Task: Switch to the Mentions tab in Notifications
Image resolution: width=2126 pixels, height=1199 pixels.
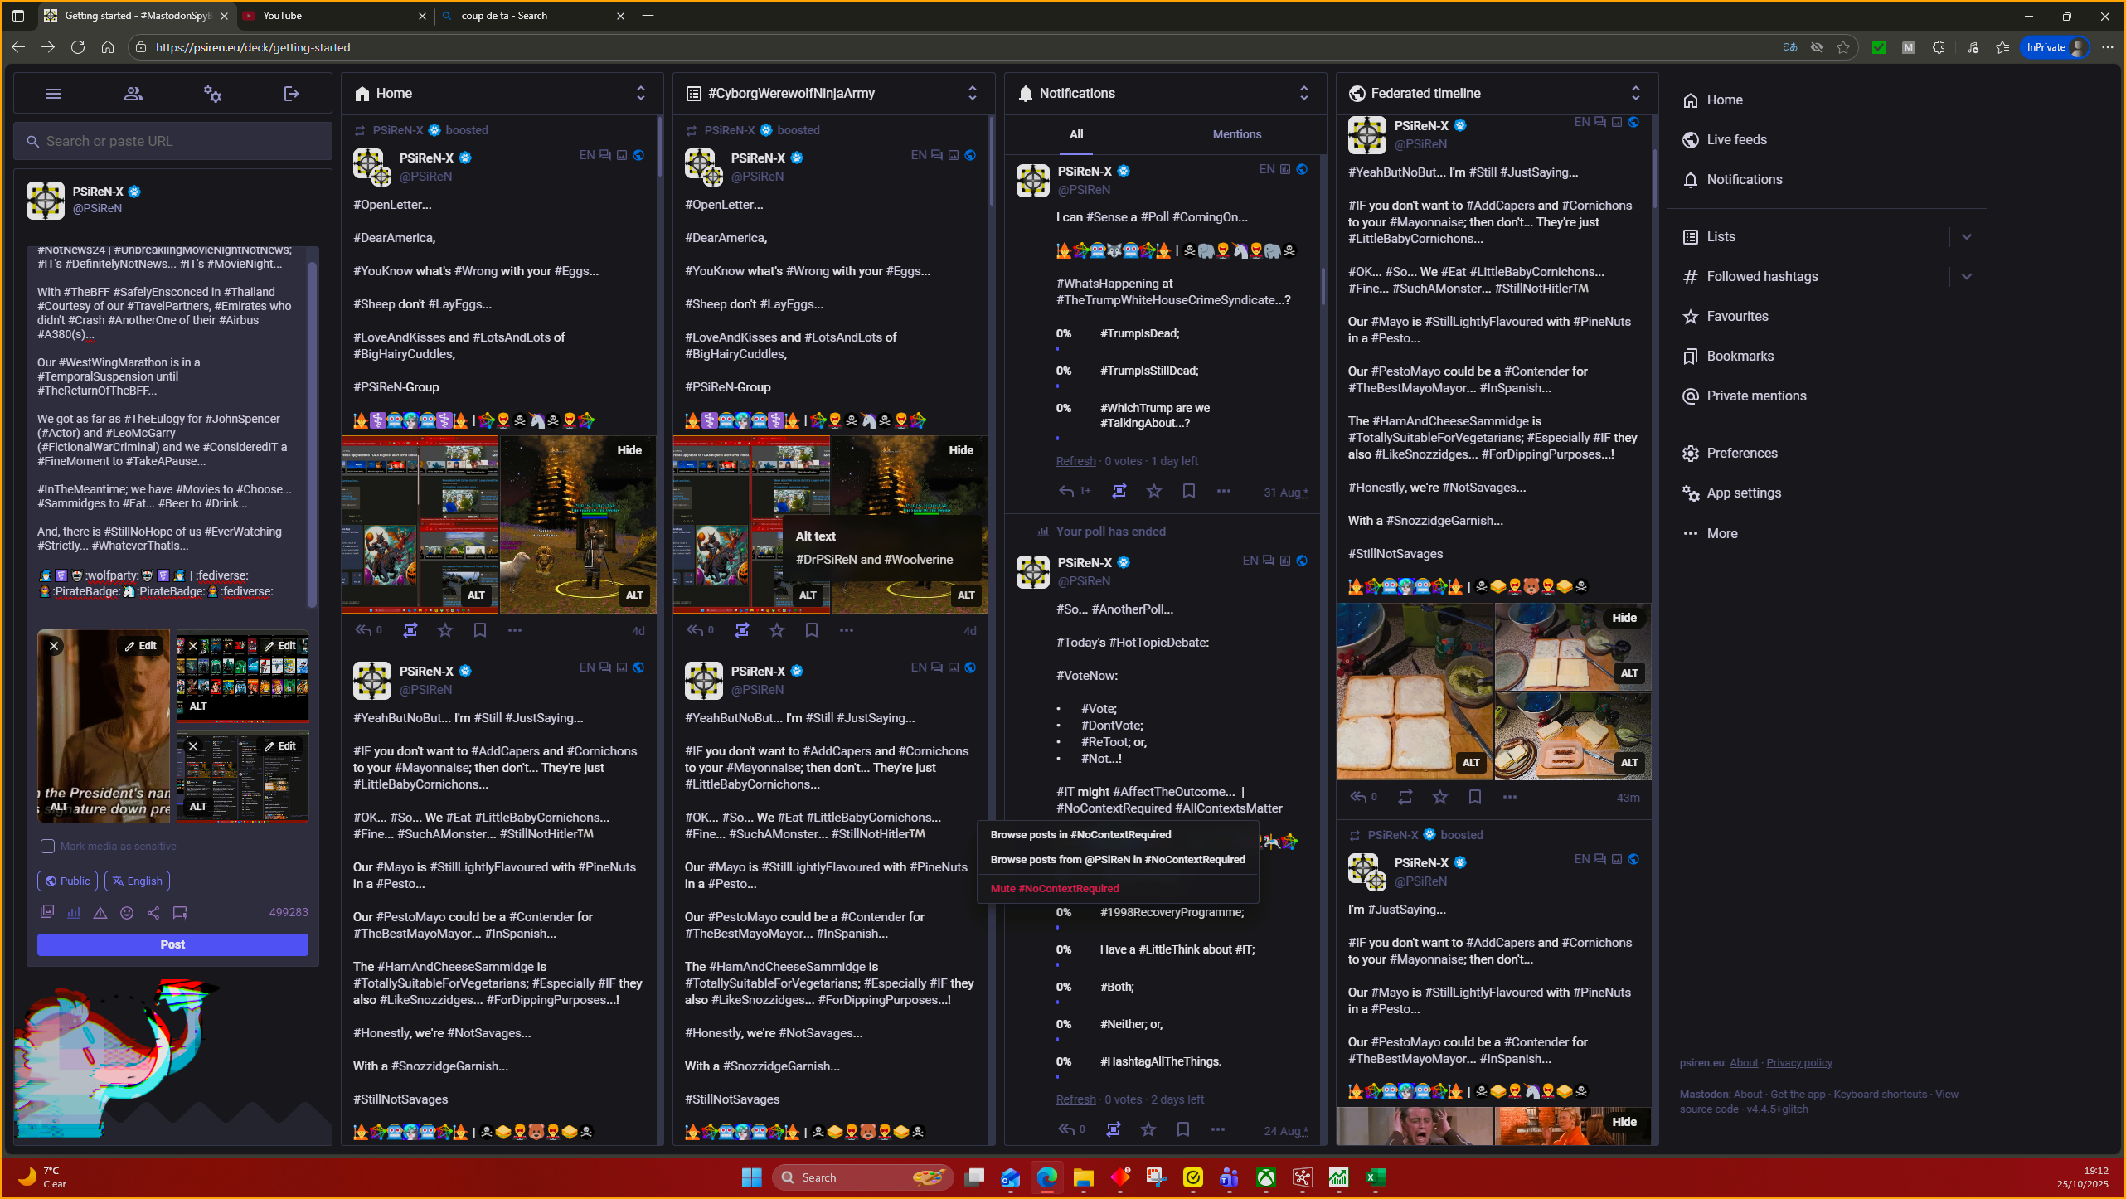Action: point(1236,134)
